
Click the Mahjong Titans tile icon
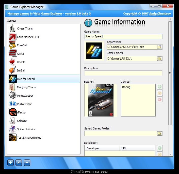[12, 87]
